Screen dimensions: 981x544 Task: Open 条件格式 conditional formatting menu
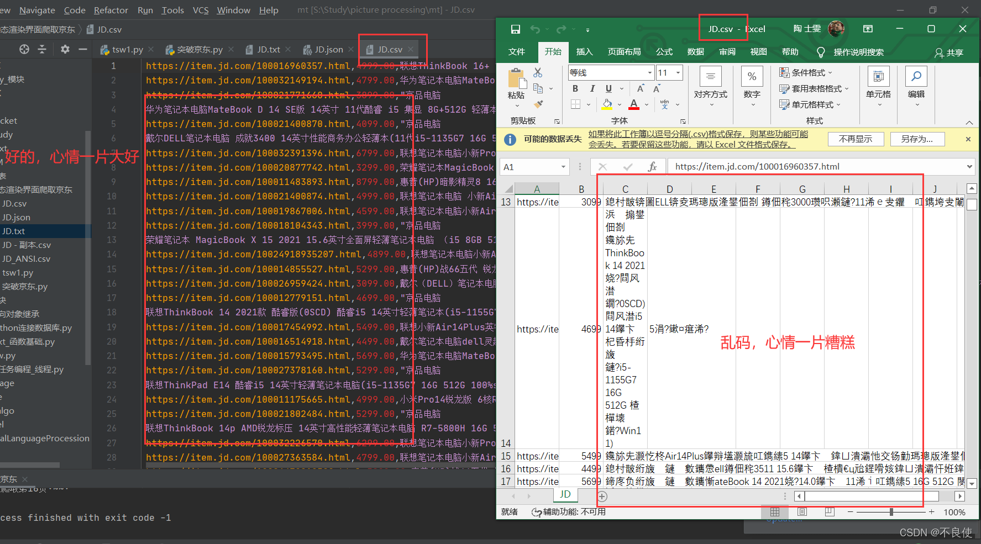coord(806,72)
